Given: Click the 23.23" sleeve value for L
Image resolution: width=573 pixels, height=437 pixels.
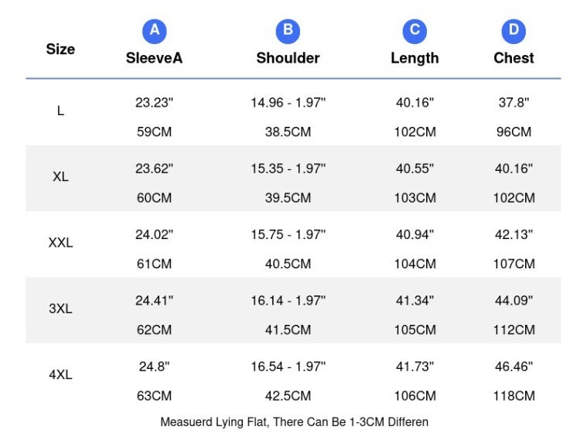Looking at the screenshot, I should pos(154,102).
